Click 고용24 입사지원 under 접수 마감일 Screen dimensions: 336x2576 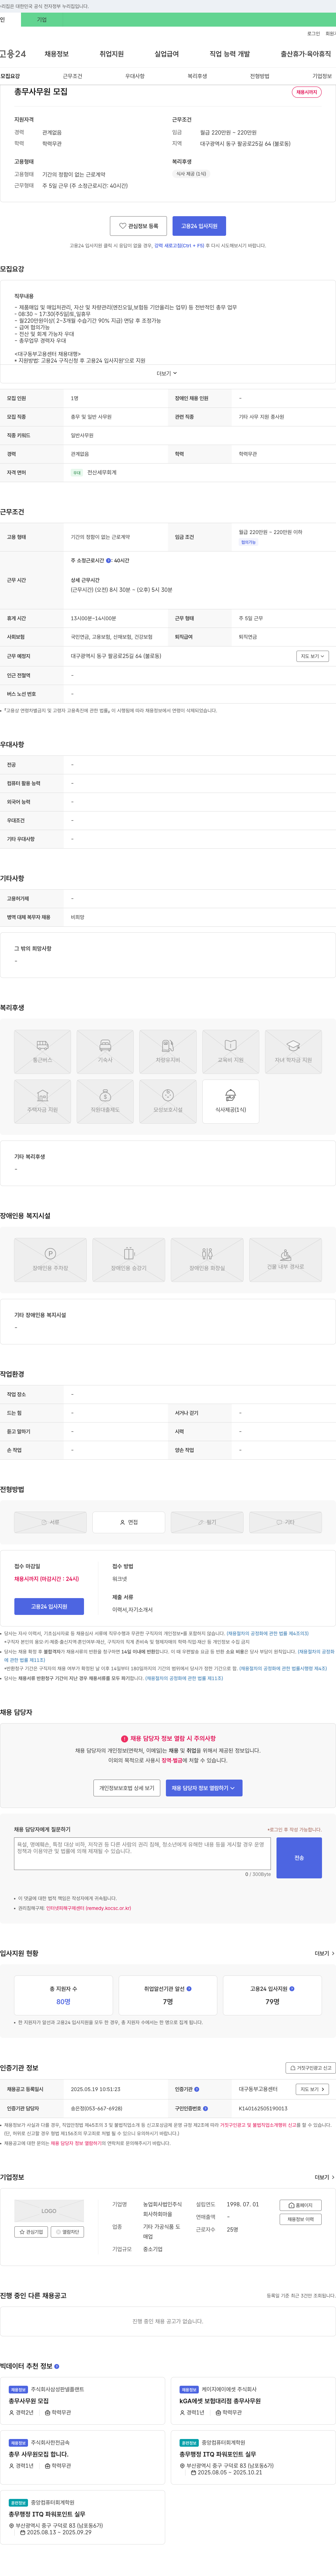click(49, 1607)
